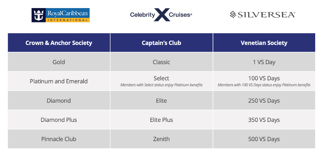Click the Gold tier cell
This screenshot has height=152, width=322.
[x=59, y=62]
